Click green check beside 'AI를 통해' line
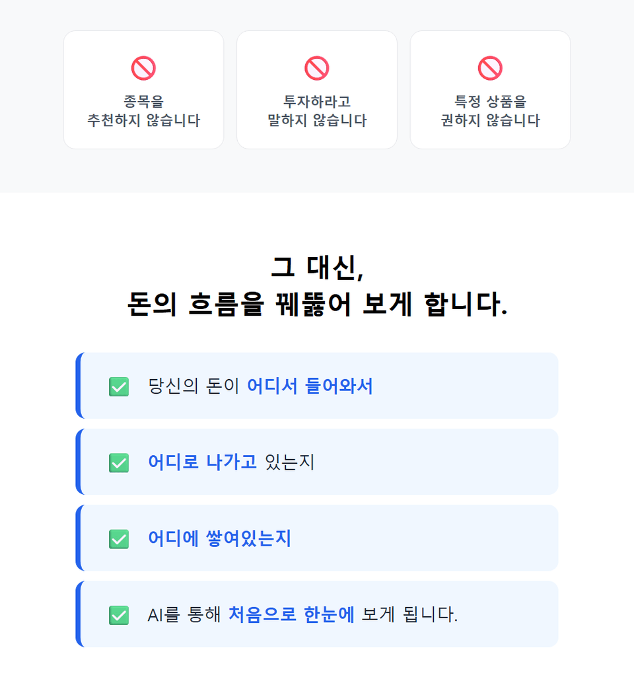The width and height of the screenshot is (634, 685). [x=119, y=615]
